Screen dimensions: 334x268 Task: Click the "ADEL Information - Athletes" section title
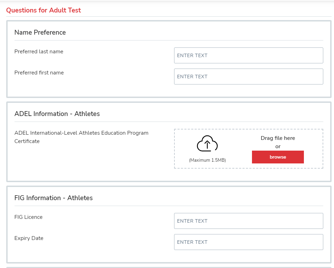click(57, 114)
